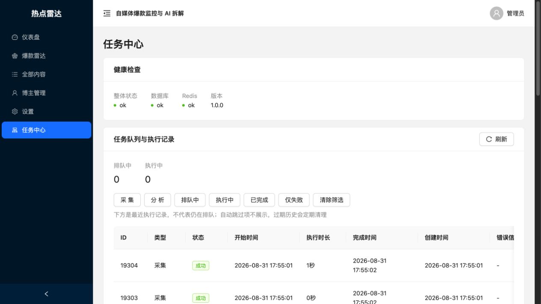Show only 排队中 tasks

pos(190,200)
